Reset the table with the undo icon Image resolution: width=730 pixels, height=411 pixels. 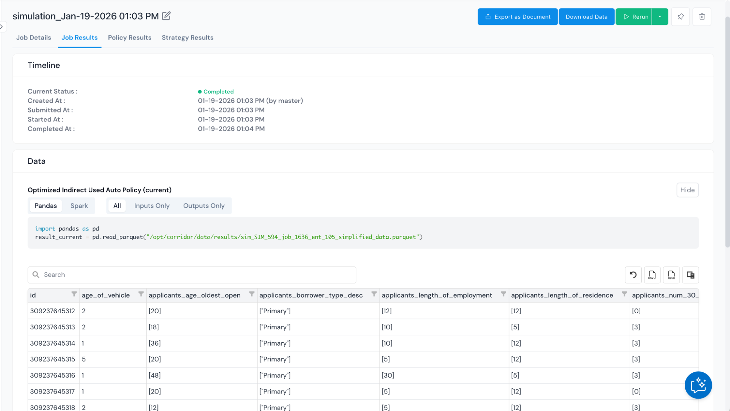pyautogui.click(x=633, y=275)
